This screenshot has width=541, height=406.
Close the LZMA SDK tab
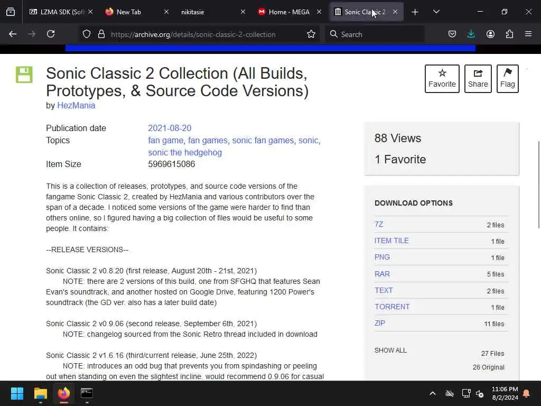click(x=90, y=12)
